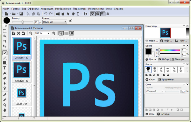Click the navigator Ps preview thumbnail

(x=165, y=33)
